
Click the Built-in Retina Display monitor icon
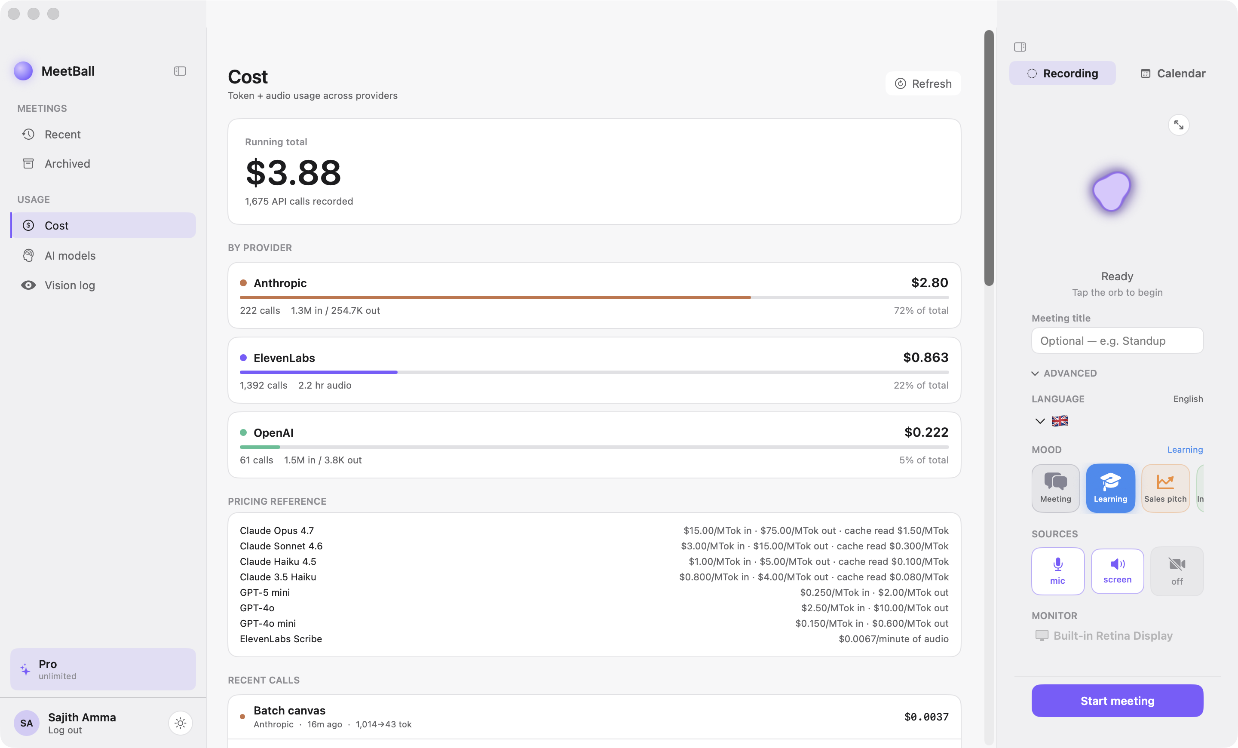coord(1042,635)
